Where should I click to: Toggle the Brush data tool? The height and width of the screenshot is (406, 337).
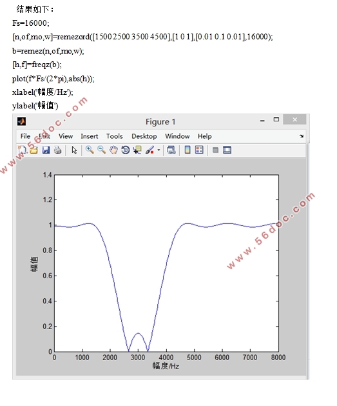tap(149, 150)
